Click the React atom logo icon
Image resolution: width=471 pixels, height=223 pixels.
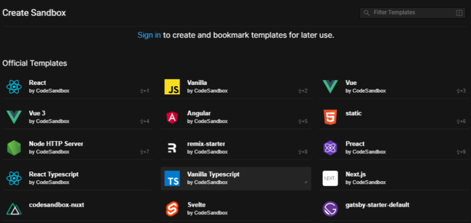(14, 87)
